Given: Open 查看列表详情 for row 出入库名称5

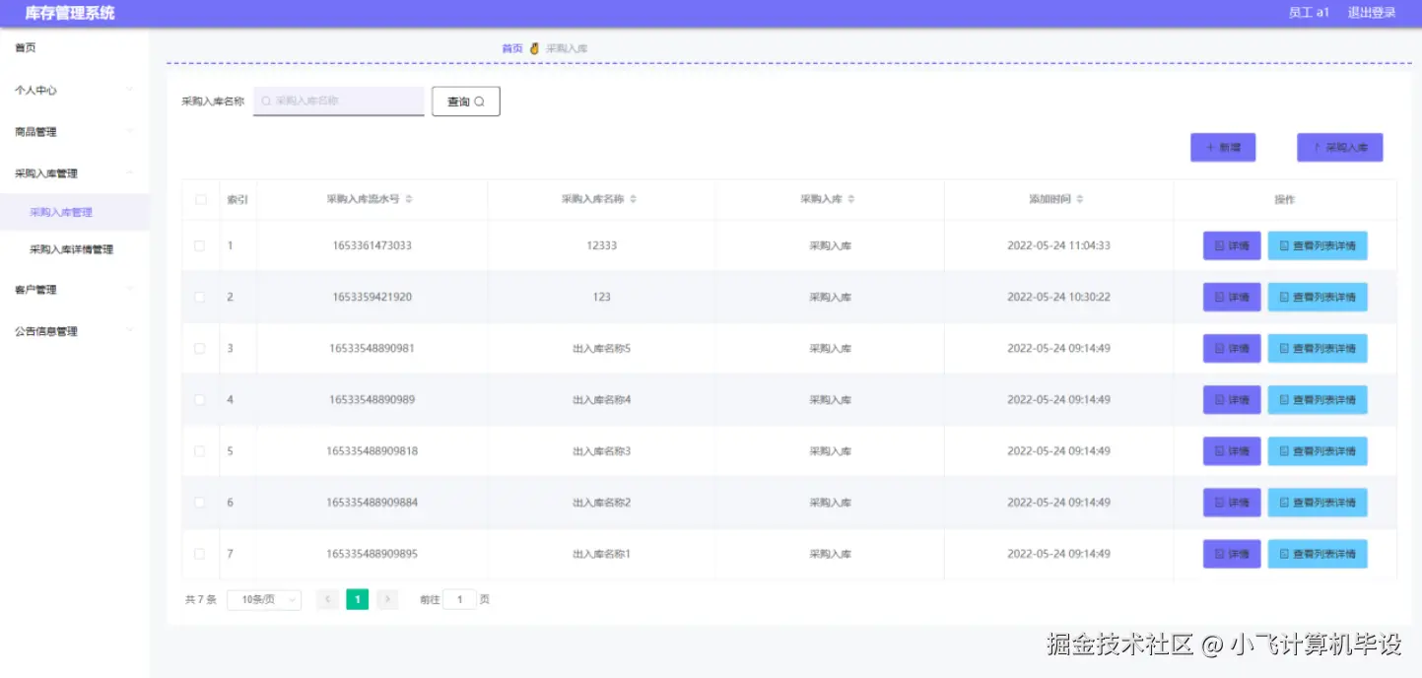Looking at the screenshot, I should 1318,348.
